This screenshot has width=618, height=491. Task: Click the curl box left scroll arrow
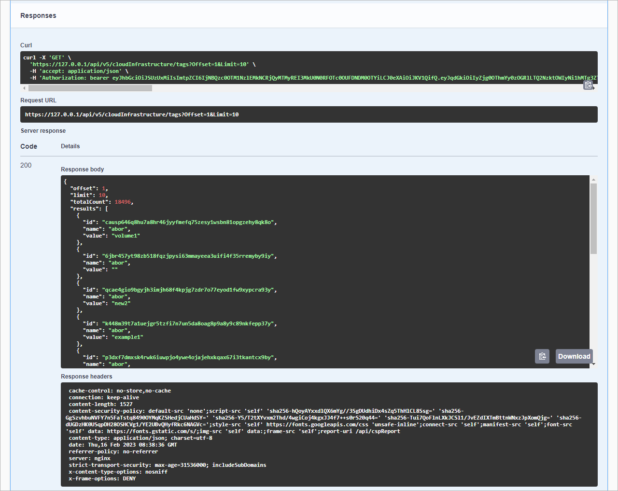pos(24,88)
